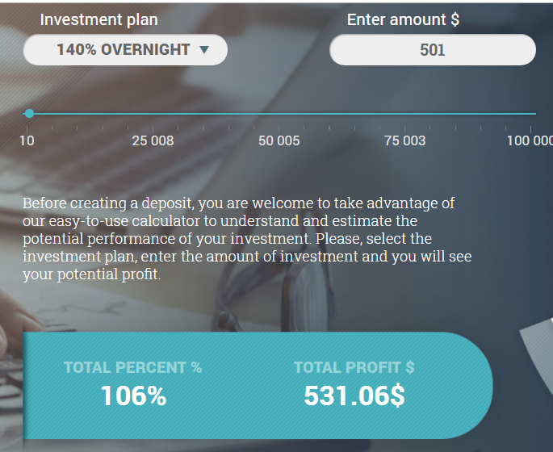Viewport: 553px width, 452px height.
Task: Set the slider at the track's midpoint above 50 005
Action: [279, 114]
